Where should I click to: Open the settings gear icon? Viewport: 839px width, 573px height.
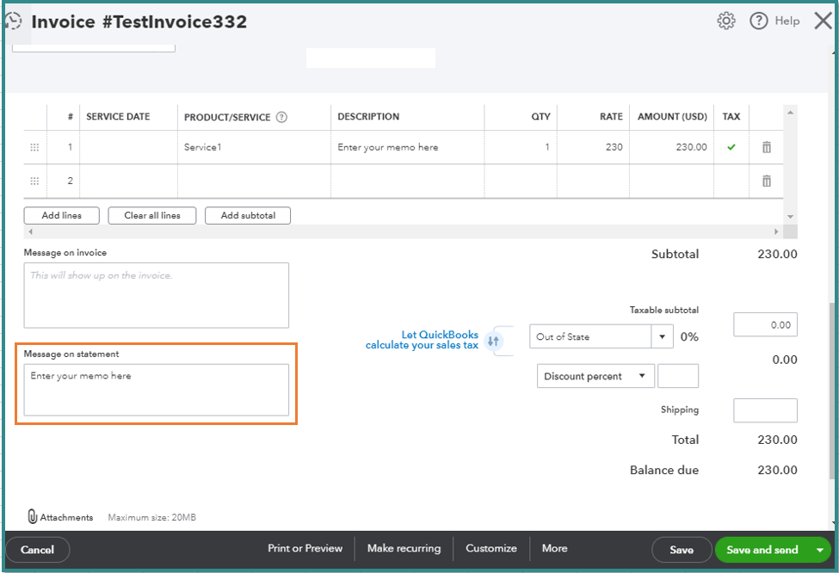click(726, 21)
